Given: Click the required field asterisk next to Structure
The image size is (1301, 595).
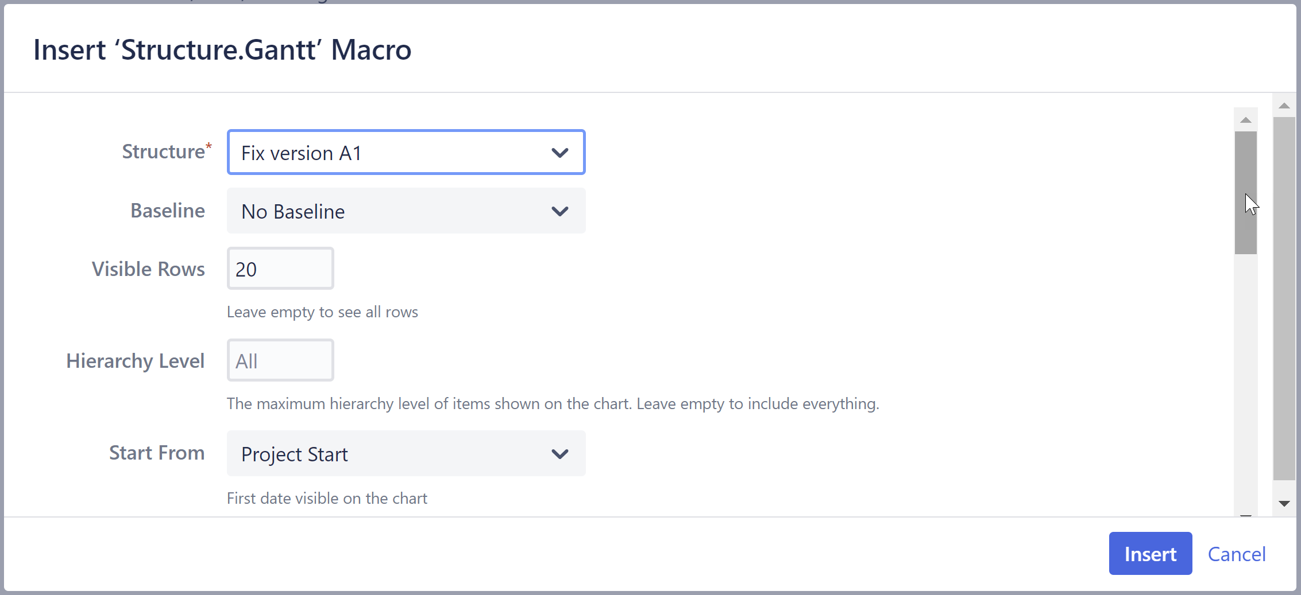Looking at the screenshot, I should (x=209, y=145).
